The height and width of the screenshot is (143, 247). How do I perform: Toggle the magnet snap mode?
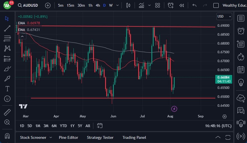pyautogui.click(x=7, y=136)
